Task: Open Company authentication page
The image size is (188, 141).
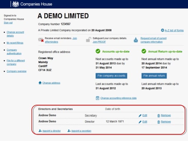Action: (14, 52)
